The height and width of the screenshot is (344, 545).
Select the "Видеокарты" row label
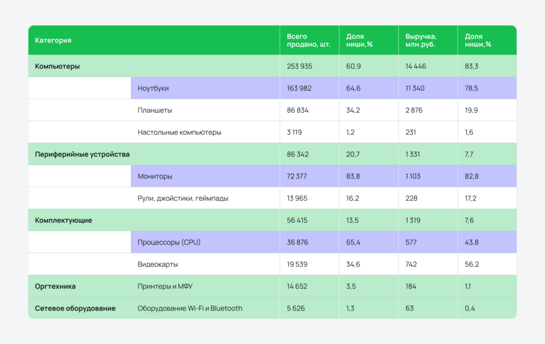[x=158, y=264]
